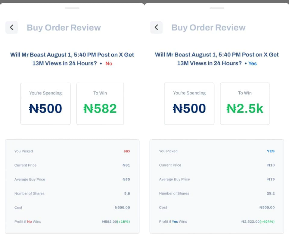
Task: Select the red 'No' outcome label in title
Action: (x=109, y=64)
